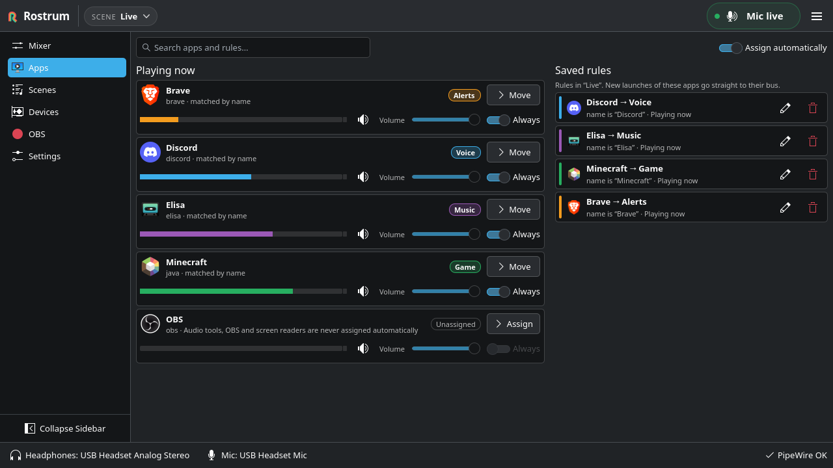
Task: Delete the Elisa → Music rule
Action: (x=813, y=141)
